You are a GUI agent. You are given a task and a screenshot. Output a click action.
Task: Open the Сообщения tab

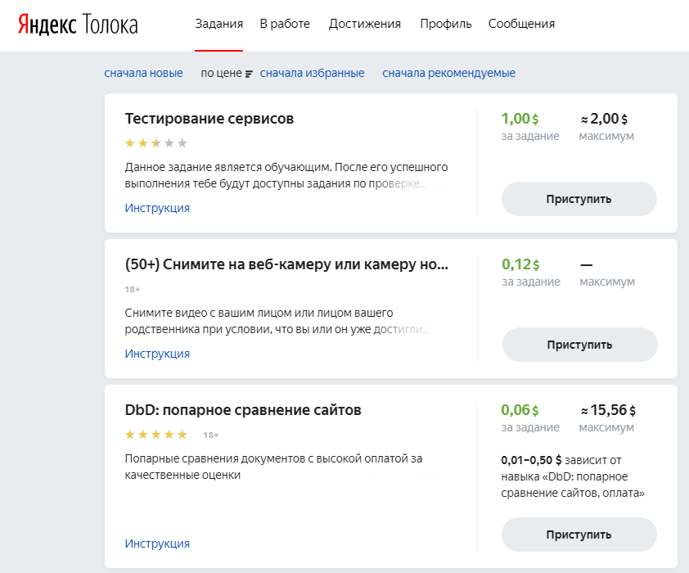pos(521,24)
